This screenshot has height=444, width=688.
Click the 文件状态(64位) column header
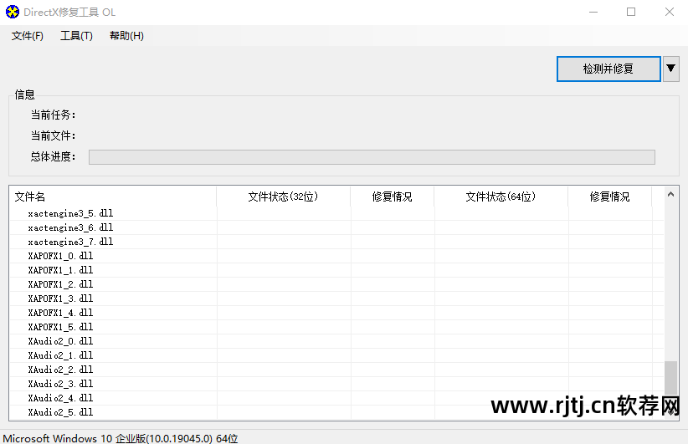(x=501, y=196)
